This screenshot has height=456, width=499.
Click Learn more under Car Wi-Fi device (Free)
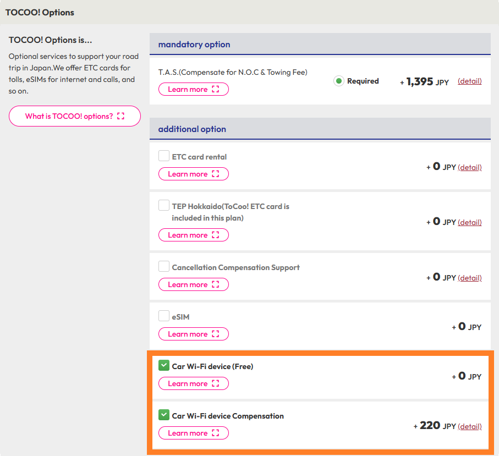pos(194,383)
